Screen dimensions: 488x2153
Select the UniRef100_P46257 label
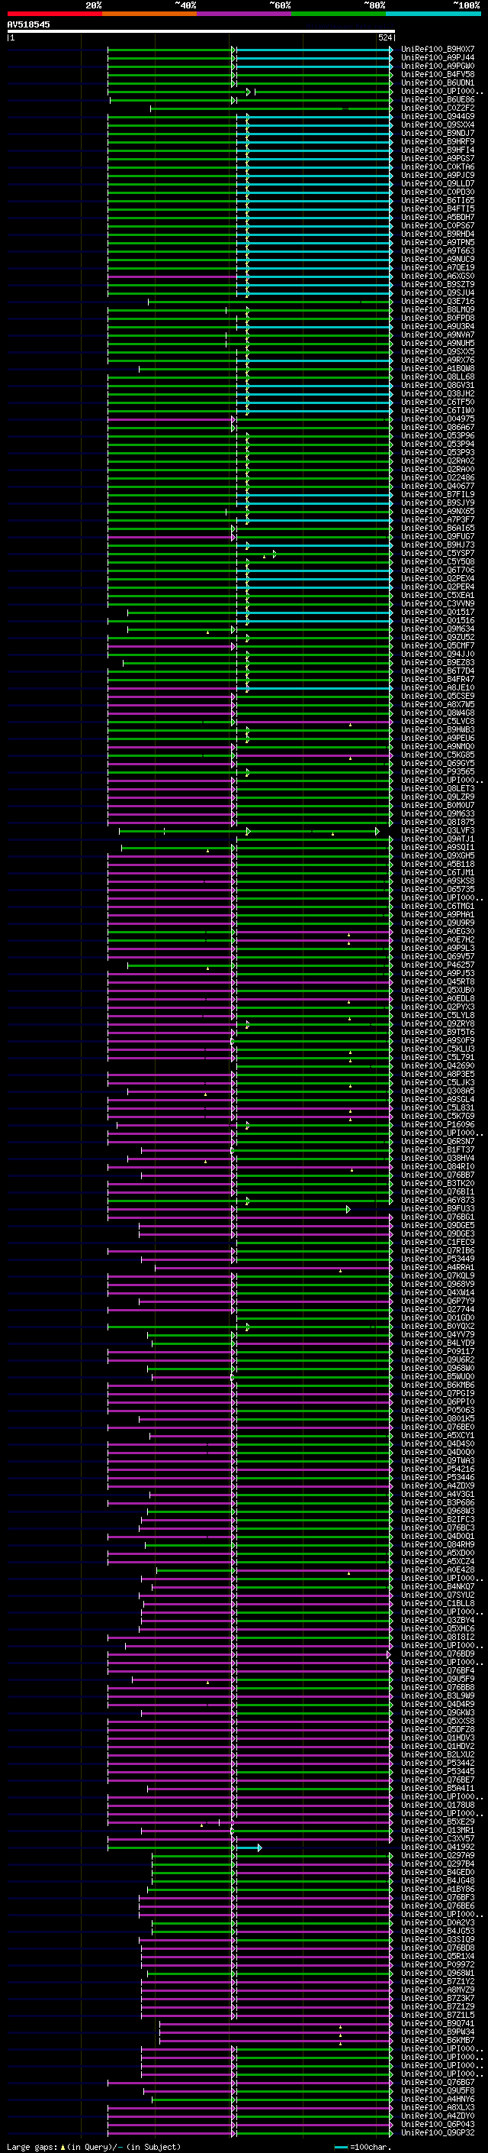(x=438, y=965)
